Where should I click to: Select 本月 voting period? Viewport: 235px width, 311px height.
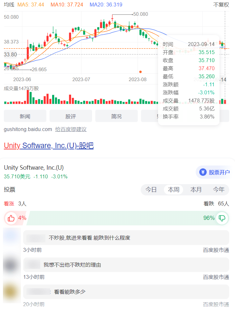click(x=196, y=190)
